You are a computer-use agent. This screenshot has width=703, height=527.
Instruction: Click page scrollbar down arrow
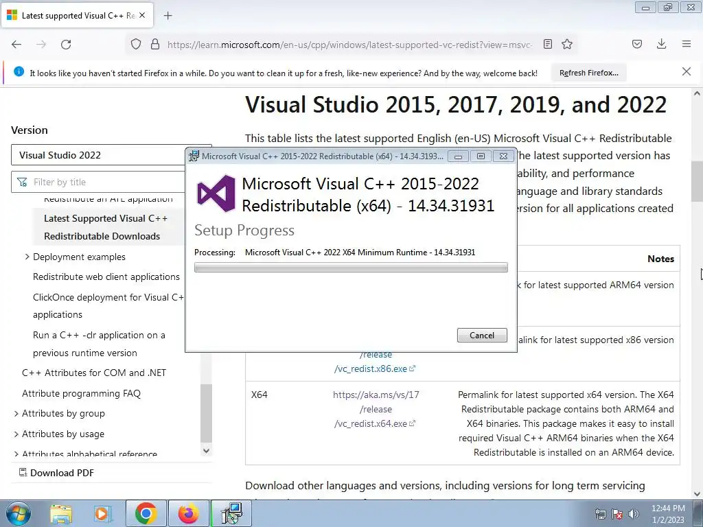(x=698, y=494)
